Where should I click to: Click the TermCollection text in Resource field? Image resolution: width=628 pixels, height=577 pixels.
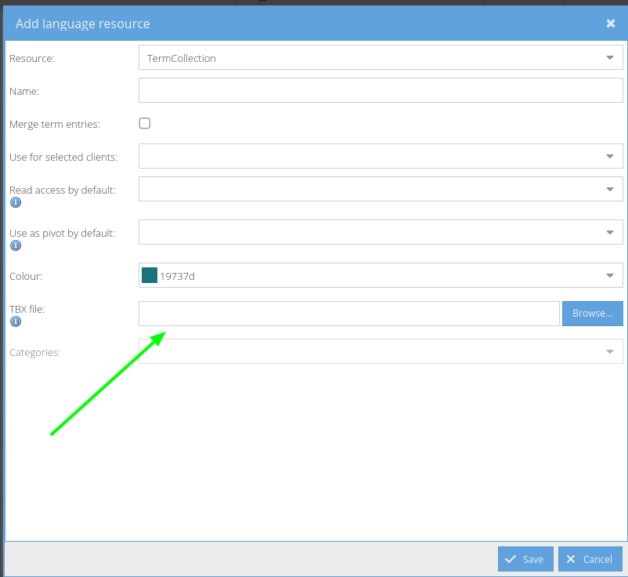pyautogui.click(x=182, y=58)
